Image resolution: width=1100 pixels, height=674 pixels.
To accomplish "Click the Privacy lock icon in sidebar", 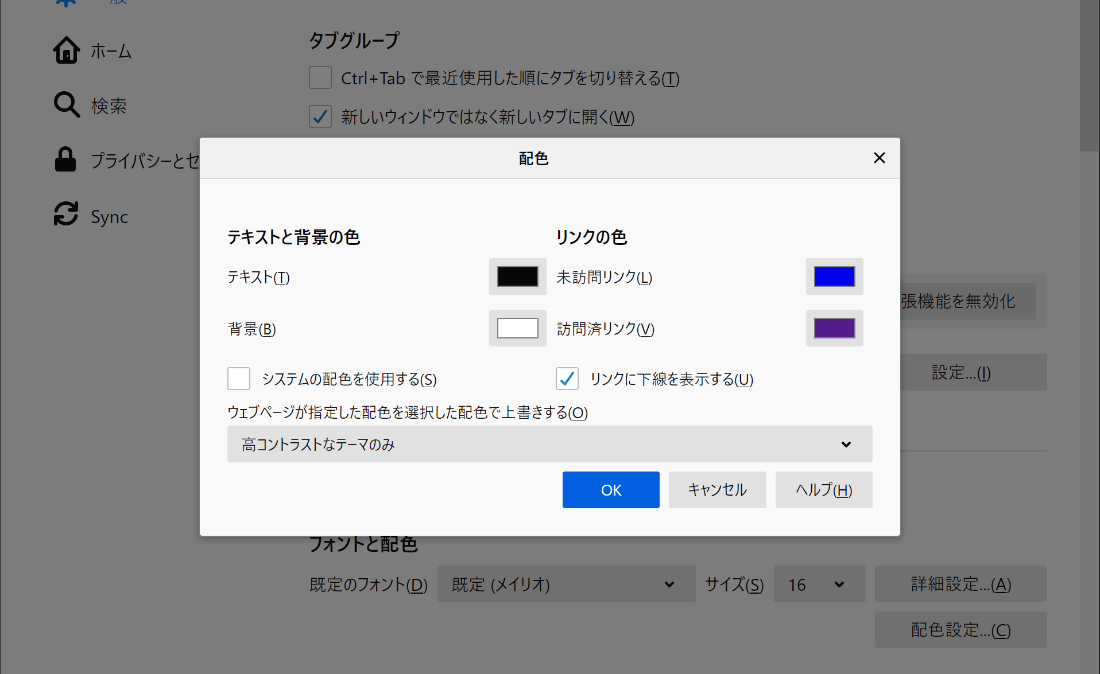I will point(65,159).
